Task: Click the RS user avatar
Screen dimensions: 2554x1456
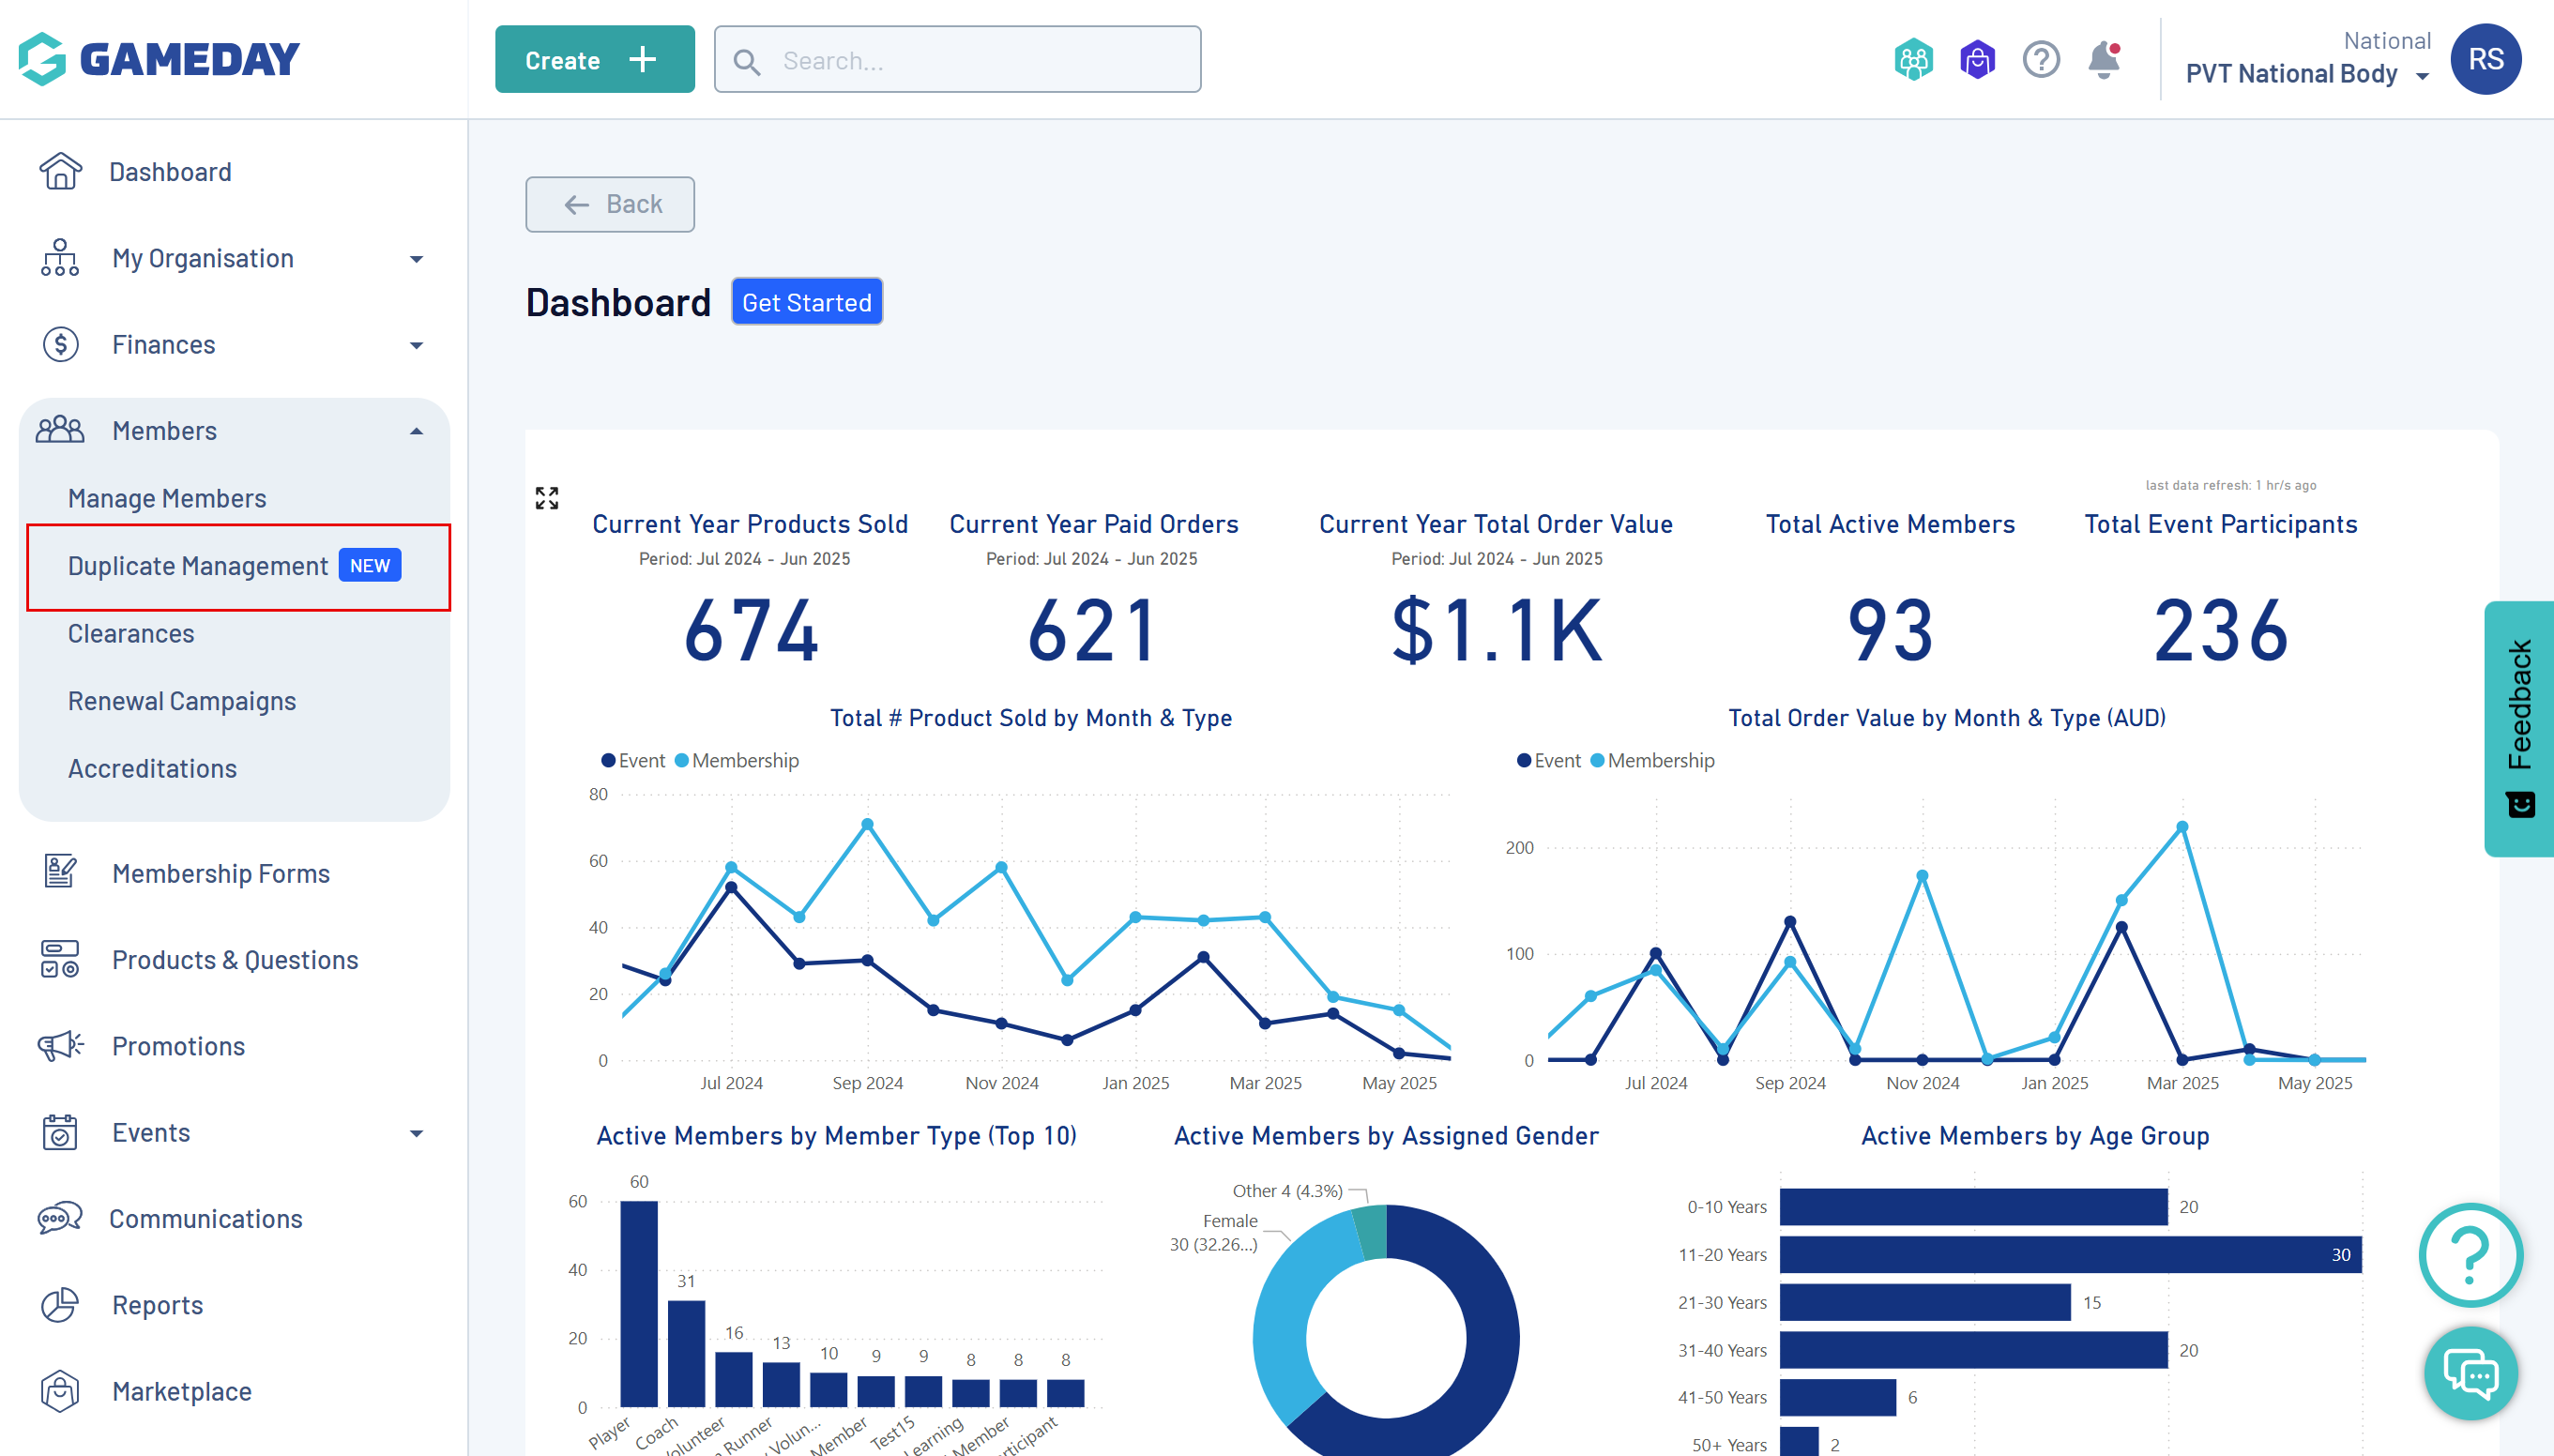Action: pyautogui.click(x=2485, y=60)
